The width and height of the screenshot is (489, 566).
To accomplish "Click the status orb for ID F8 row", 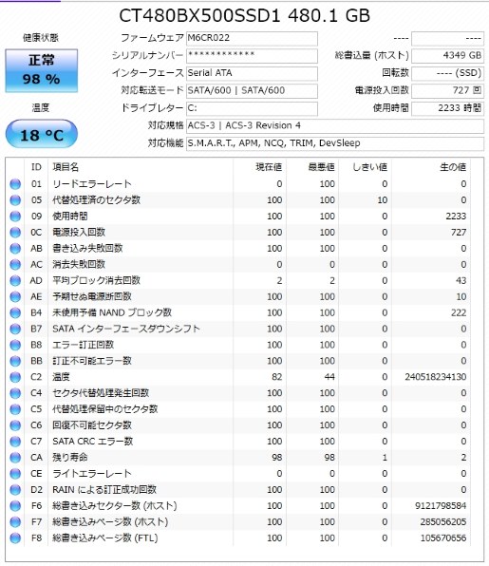I will [15, 538].
